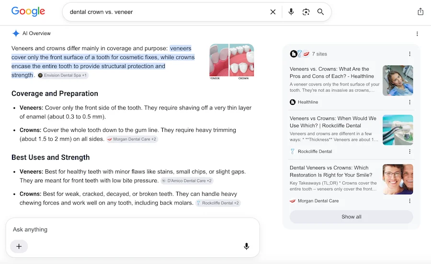Open the Morgan Dental Care +2 citation chip

click(132, 139)
